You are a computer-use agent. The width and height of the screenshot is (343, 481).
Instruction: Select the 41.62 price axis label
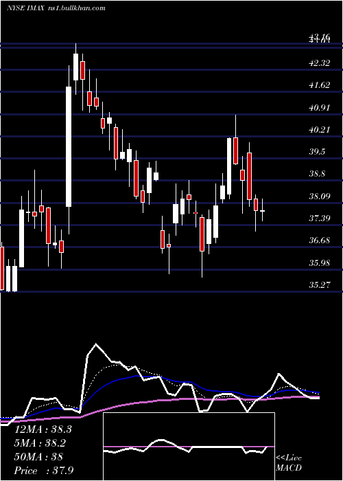[320, 85]
